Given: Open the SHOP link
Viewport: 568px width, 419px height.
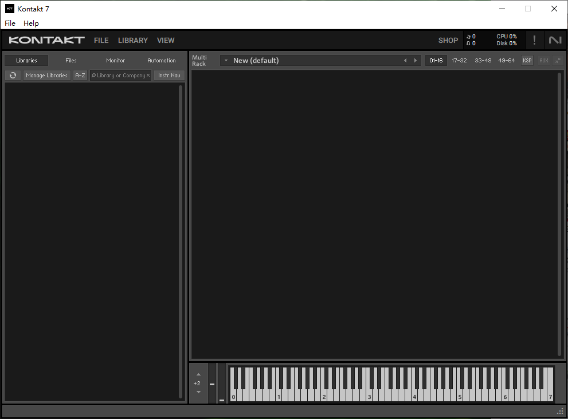Looking at the screenshot, I should pyautogui.click(x=448, y=40).
